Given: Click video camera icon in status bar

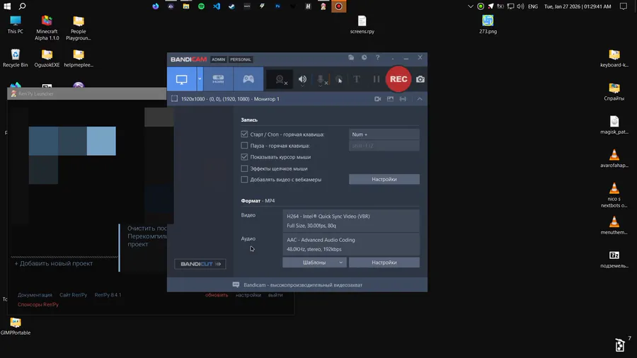Looking at the screenshot, I should [x=377, y=98].
